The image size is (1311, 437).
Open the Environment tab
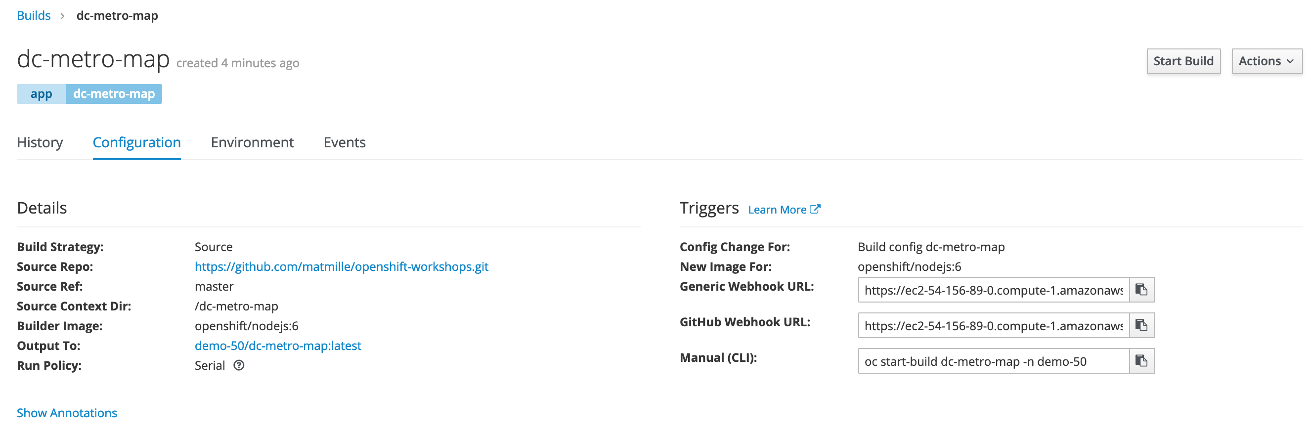[252, 142]
